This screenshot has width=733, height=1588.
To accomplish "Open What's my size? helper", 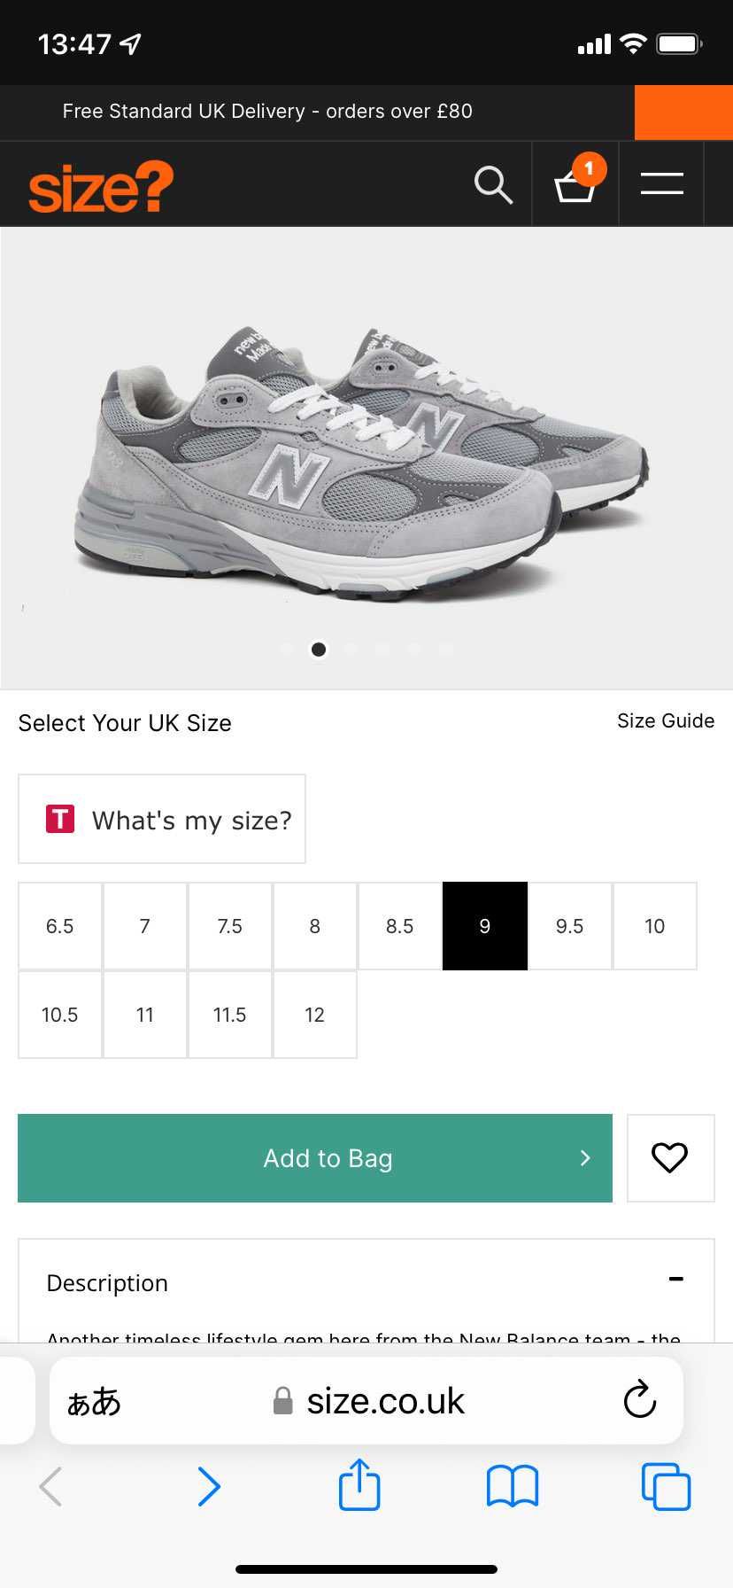I will click(x=162, y=819).
